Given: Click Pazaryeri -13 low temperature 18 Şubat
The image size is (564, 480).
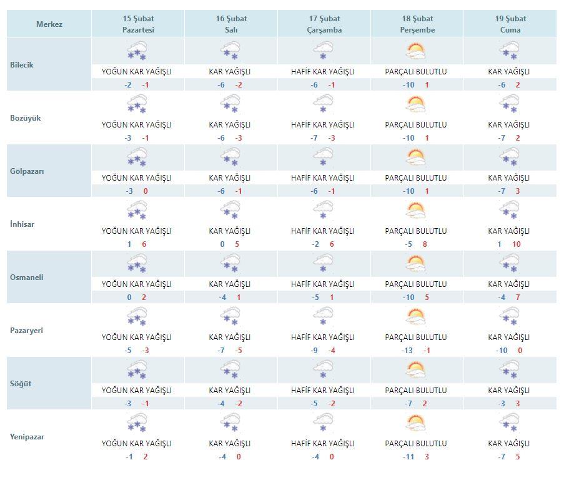Looking at the screenshot, I should [407, 351].
